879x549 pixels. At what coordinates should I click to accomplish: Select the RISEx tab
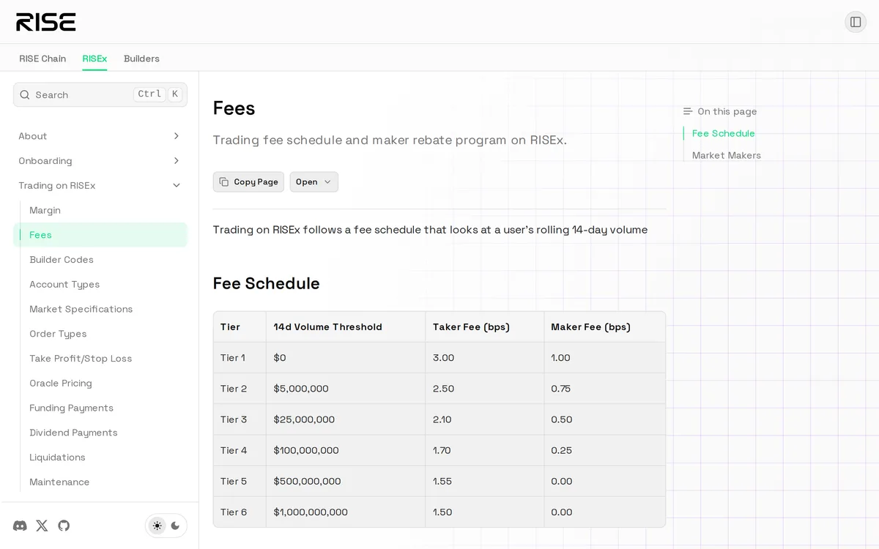coord(94,59)
